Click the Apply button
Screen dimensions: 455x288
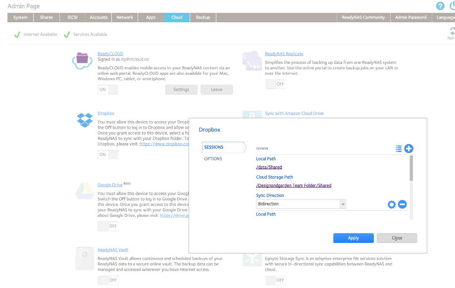click(x=354, y=238)
